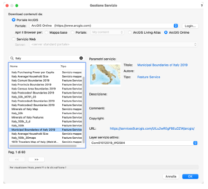Go to next page with >> button
Image resolution: width=208 pixels, height=189 pixels.
pyautogui.click(x=36, y=159)
